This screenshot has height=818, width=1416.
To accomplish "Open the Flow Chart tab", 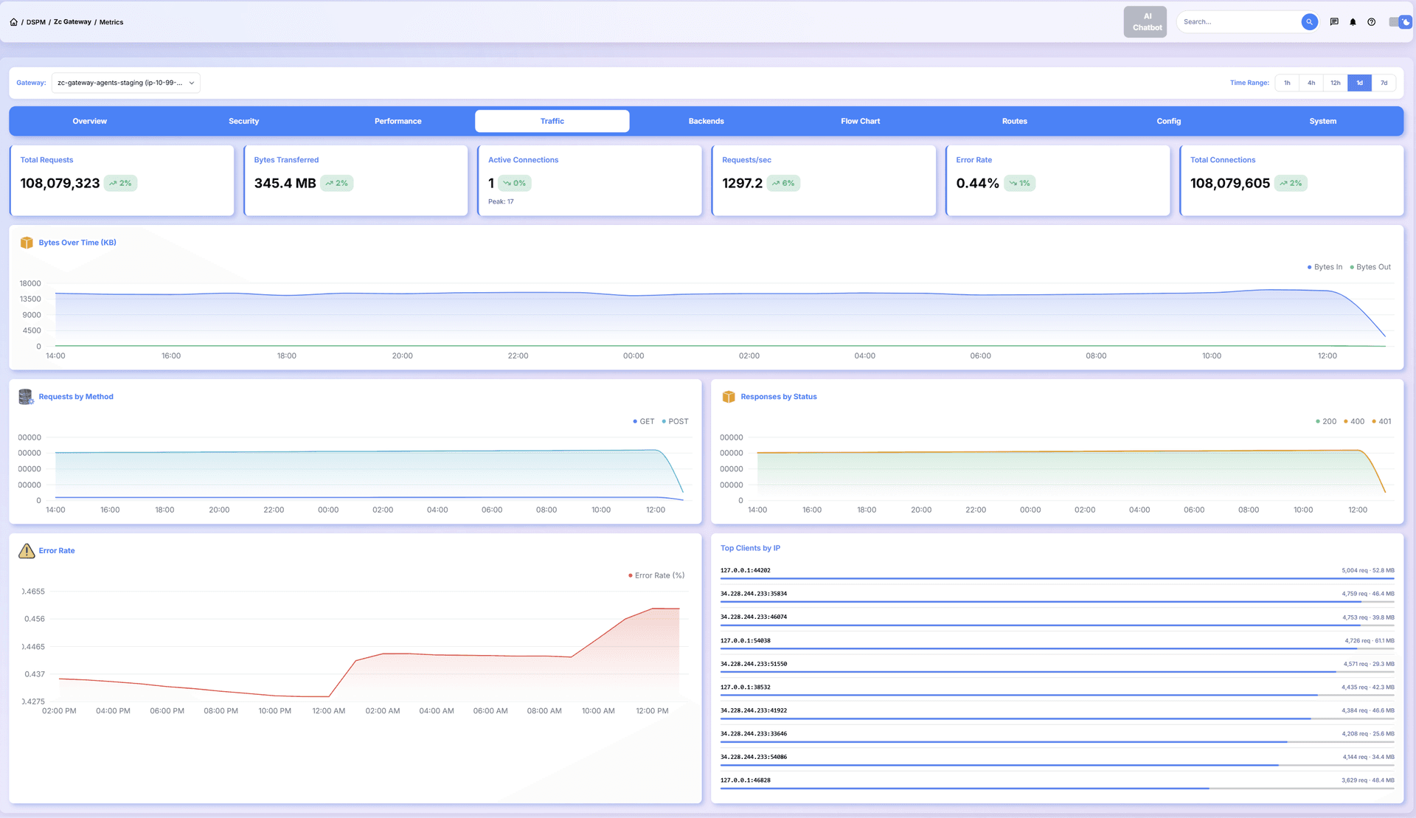I will 861,121.
